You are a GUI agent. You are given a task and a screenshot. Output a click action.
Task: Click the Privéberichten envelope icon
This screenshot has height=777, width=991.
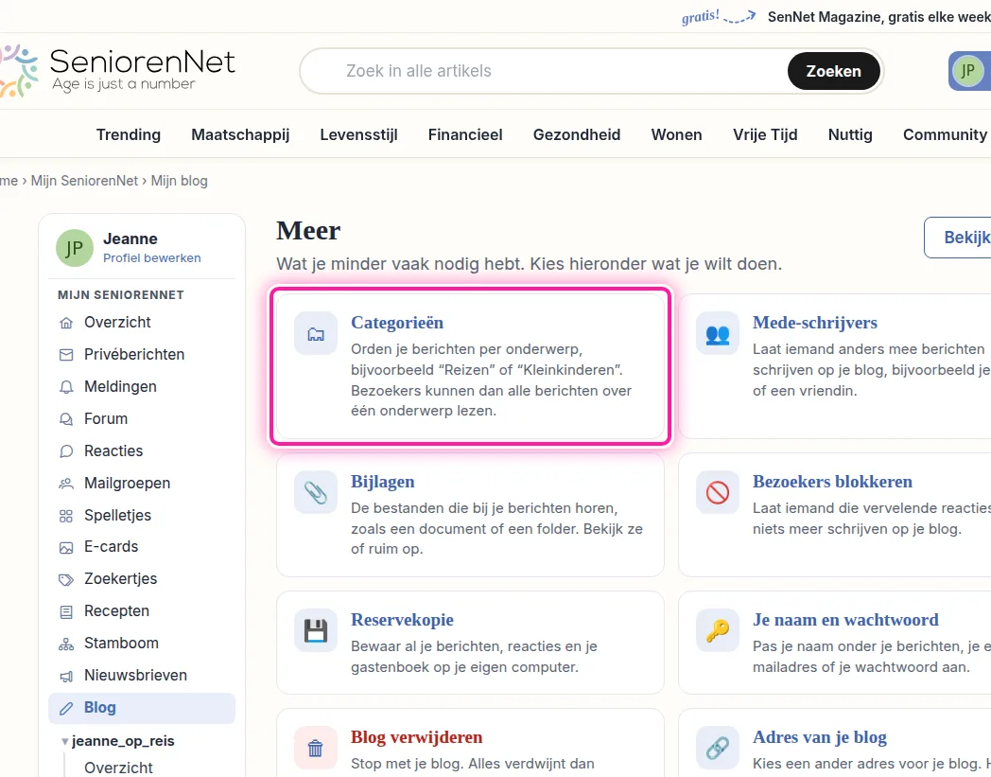point(66,355)
